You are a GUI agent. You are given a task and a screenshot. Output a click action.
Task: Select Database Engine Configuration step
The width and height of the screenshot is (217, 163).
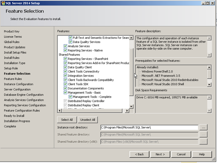24,95
